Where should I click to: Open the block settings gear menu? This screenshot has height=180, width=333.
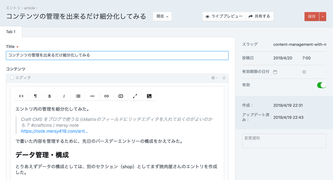coord(214,78)
